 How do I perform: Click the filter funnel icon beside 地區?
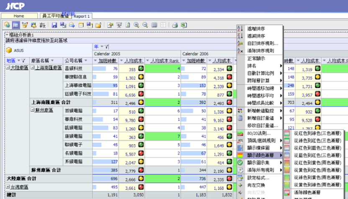point(23,61)
